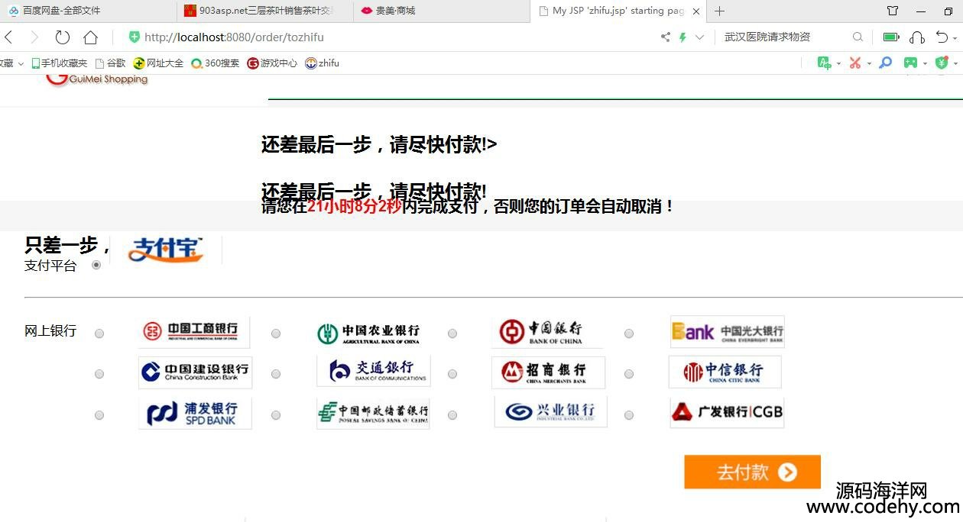Open the zhifu bookmark

pos(322,63)
